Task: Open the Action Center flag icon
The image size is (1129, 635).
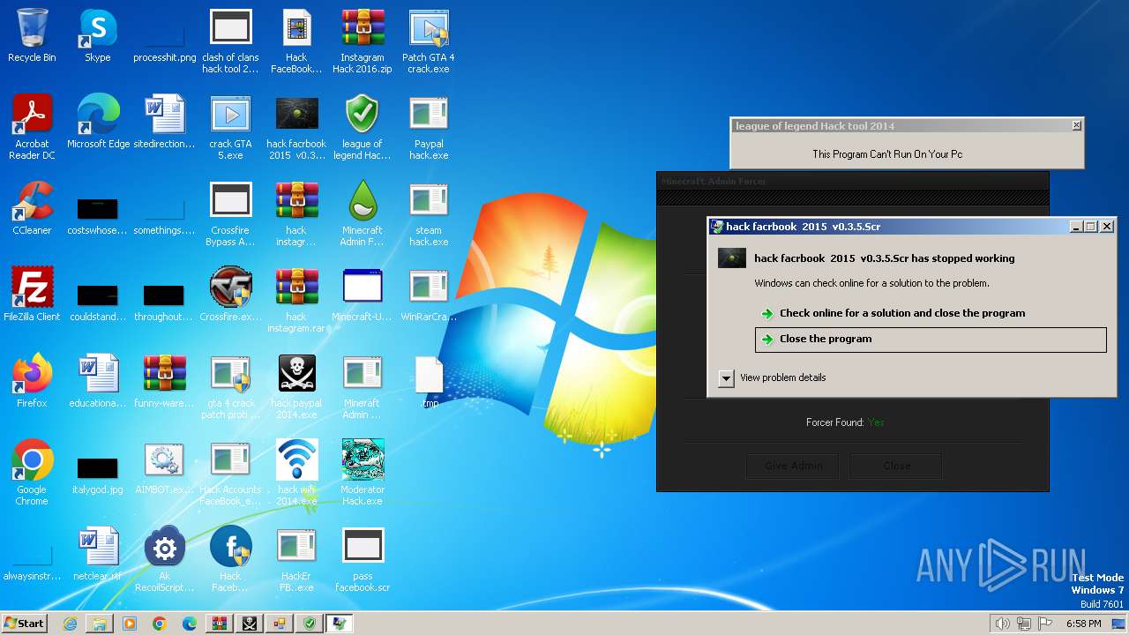Action: [1045, 624]
